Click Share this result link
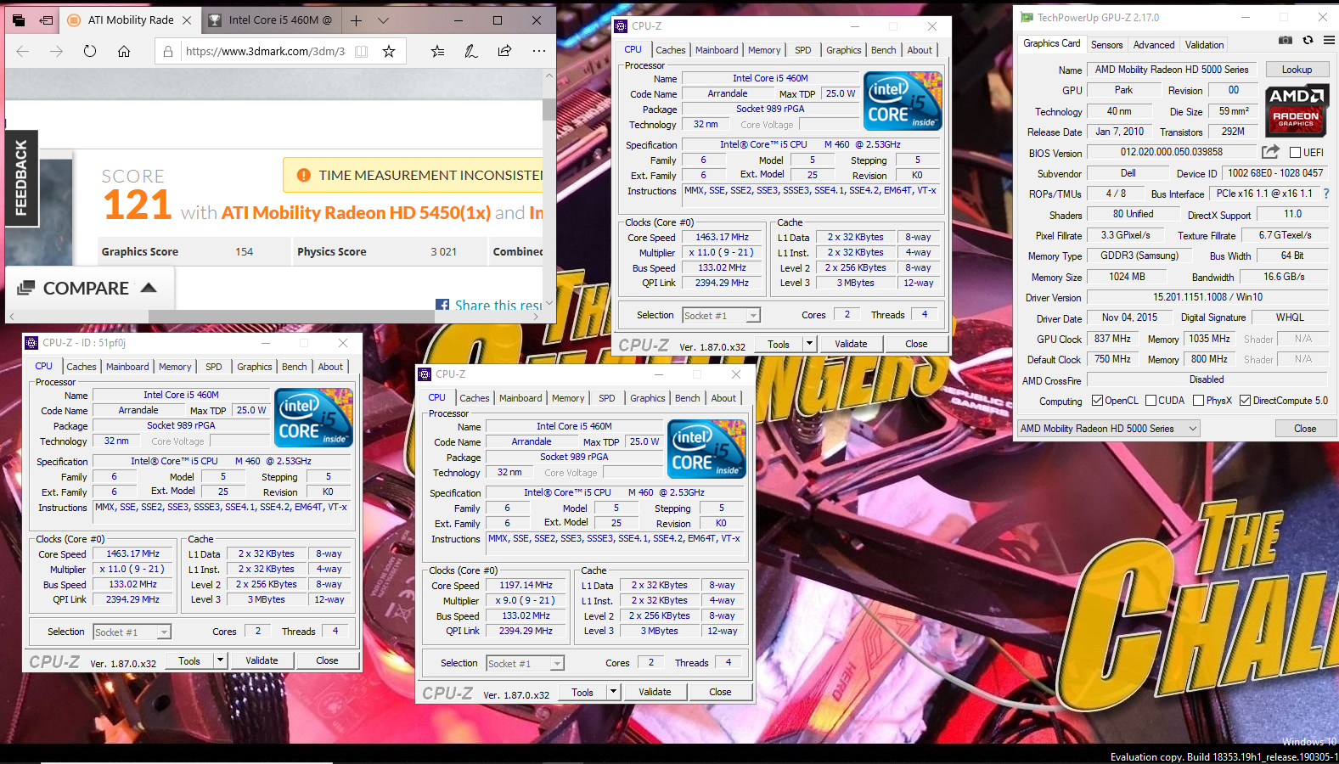The width and height of the screenshot is (1339, 764). pos(498,305)
